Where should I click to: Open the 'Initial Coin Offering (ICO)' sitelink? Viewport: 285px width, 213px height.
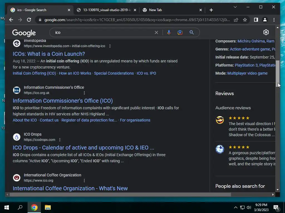34,73
